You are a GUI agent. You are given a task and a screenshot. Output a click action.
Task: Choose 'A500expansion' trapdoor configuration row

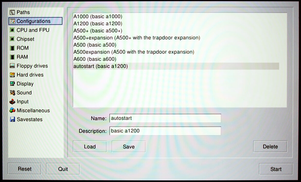pos(176,52)
